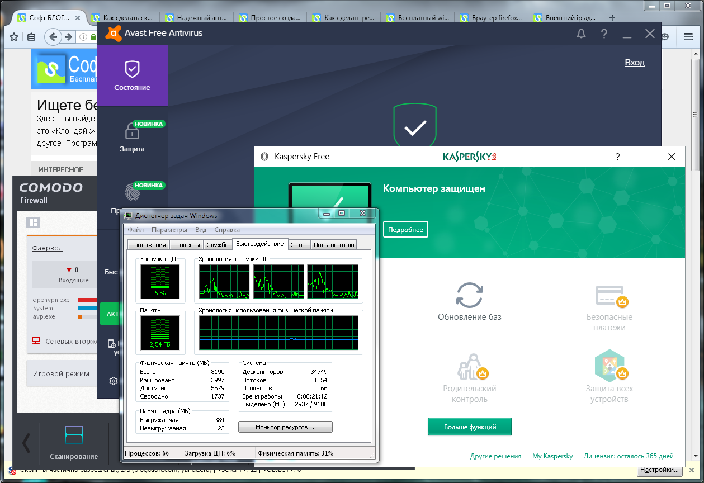Screen dimensions: 704x483
Task: Click the Настройки button in the status bar
Action: point(660,470)
